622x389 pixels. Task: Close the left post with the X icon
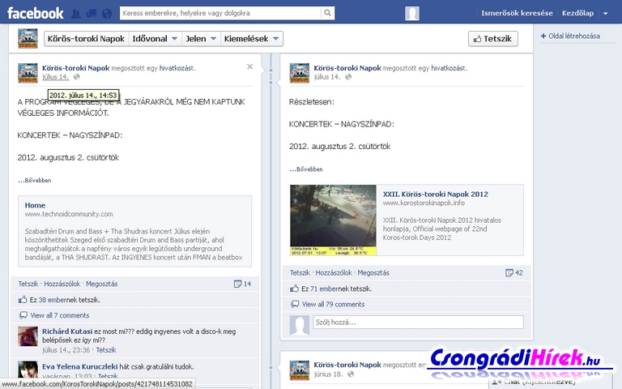point(249,66)
